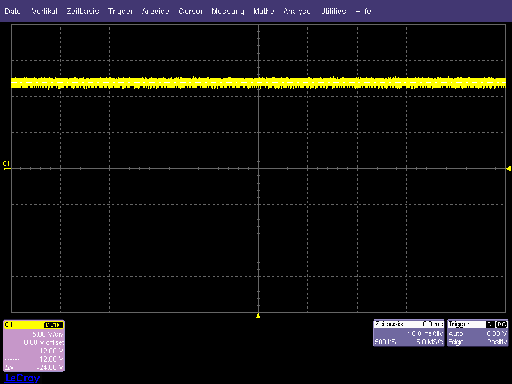This screenshot has width=512, height=384.
Task: Open the Cursor menu
Action: pyautogui.click(x=191, y=12)
